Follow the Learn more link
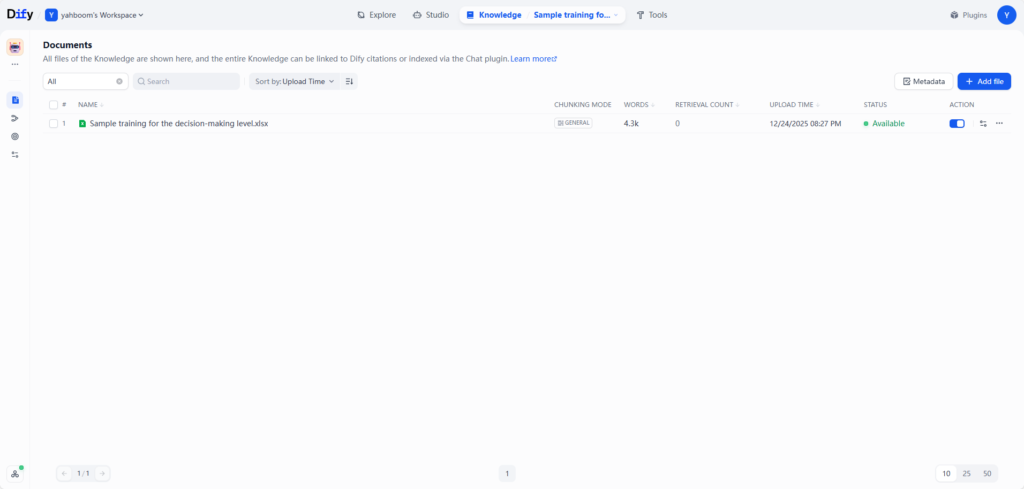The image size is (1024, 489). 533,59
